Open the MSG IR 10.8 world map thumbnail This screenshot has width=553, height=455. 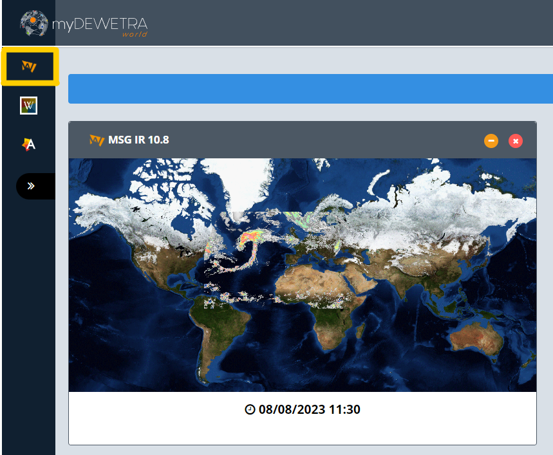tap(303, 275)
